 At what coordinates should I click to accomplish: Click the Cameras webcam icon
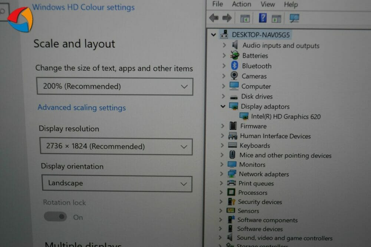click(x=234, y=76)
